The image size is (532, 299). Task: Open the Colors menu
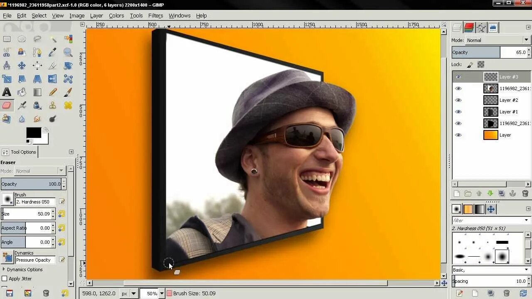coord(116,15)
